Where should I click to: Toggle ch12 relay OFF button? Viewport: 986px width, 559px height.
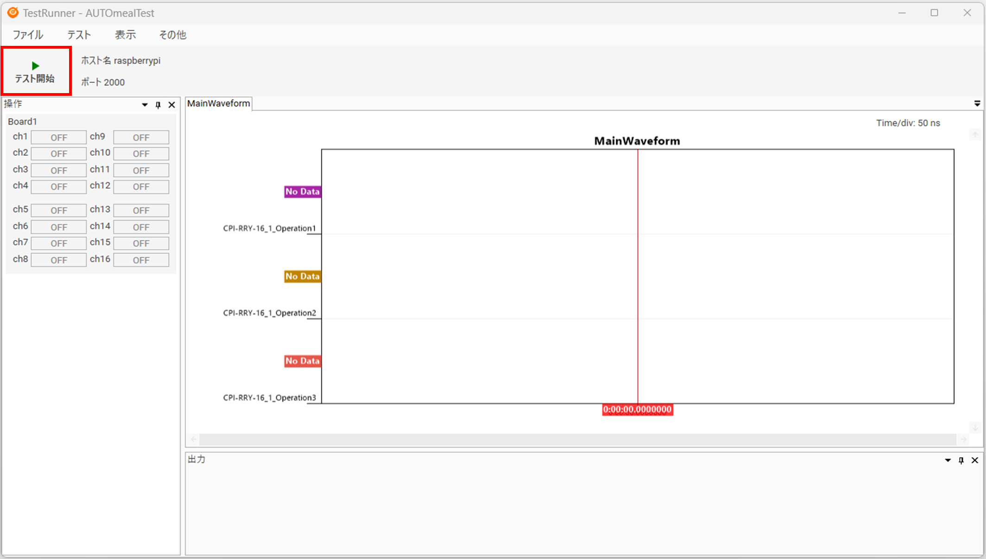click(x=141, y=187)
